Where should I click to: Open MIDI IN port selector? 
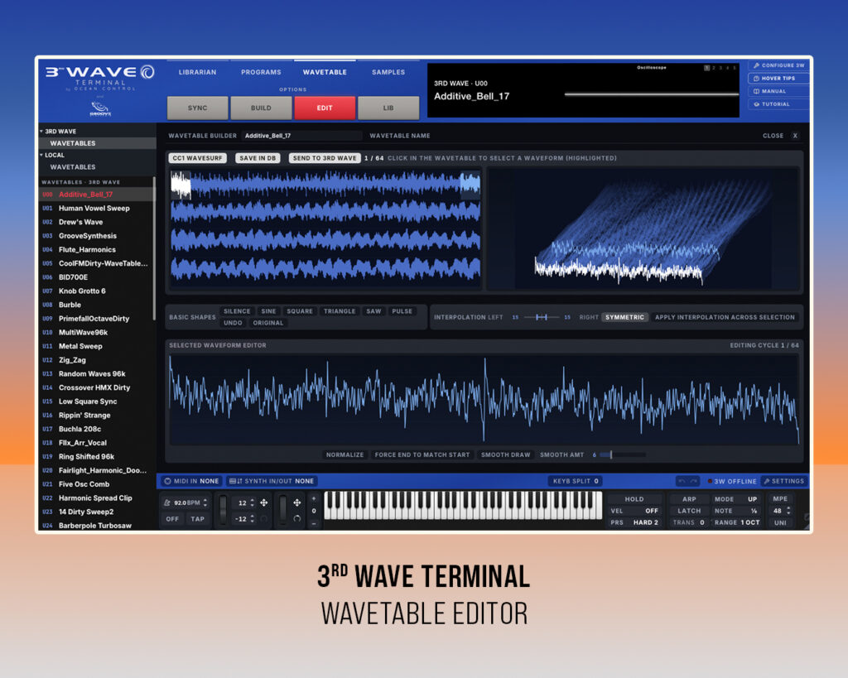tap(191, 481)
